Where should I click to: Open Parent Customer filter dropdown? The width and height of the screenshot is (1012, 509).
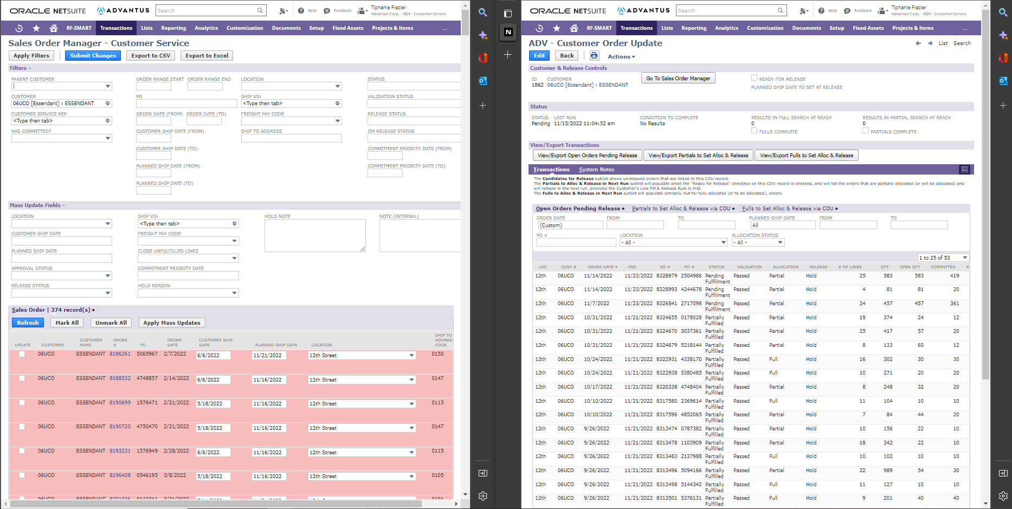click(108, 86)
